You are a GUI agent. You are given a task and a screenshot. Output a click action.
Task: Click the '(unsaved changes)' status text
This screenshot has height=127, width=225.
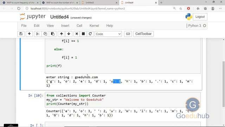click(81, 18)
